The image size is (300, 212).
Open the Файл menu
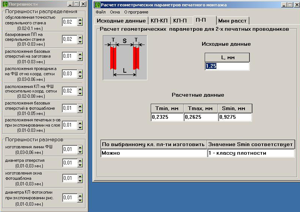(100, 12)
